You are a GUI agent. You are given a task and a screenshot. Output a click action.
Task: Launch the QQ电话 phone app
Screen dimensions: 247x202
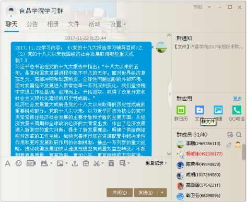[x=237, y=110]
